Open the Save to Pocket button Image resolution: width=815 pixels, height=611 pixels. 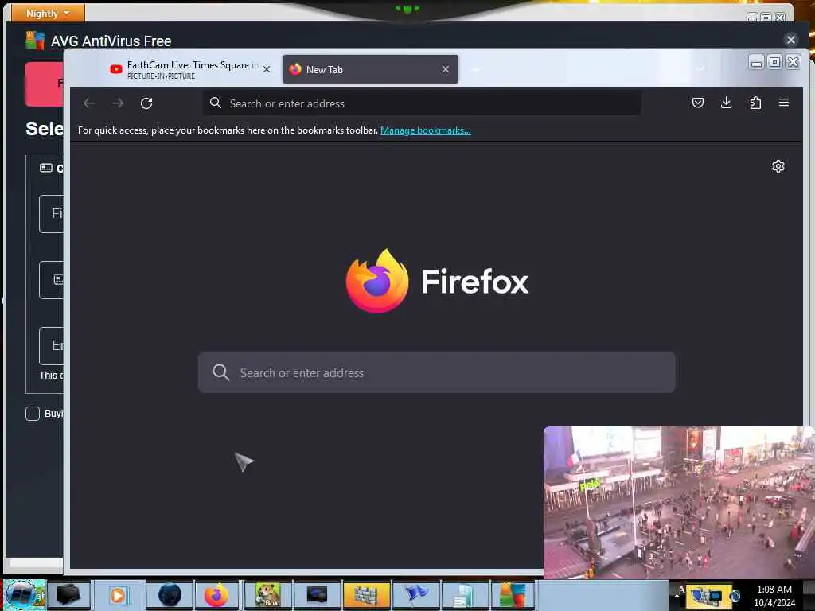698,103
